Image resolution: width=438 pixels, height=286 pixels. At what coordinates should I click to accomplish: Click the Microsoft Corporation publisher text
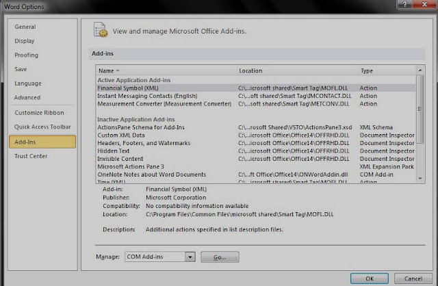(x=176, y=198)
